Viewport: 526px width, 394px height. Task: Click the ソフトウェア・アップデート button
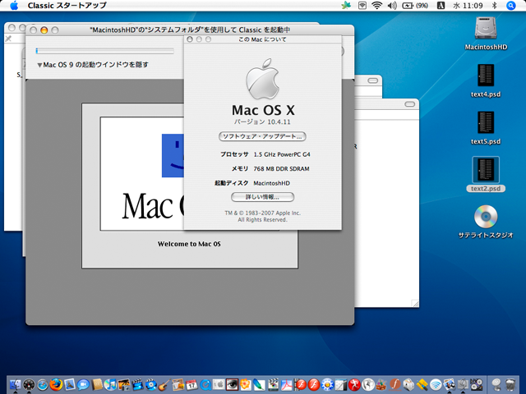click(262, 136)
